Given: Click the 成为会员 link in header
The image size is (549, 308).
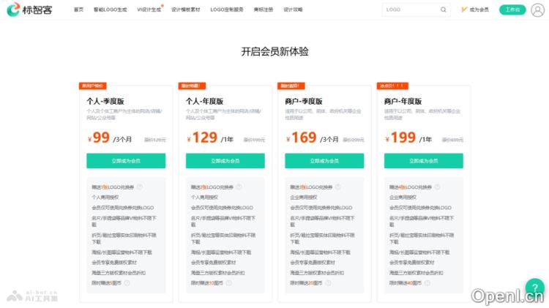Looking at the screenshot, I should click(x=479, y=10).
